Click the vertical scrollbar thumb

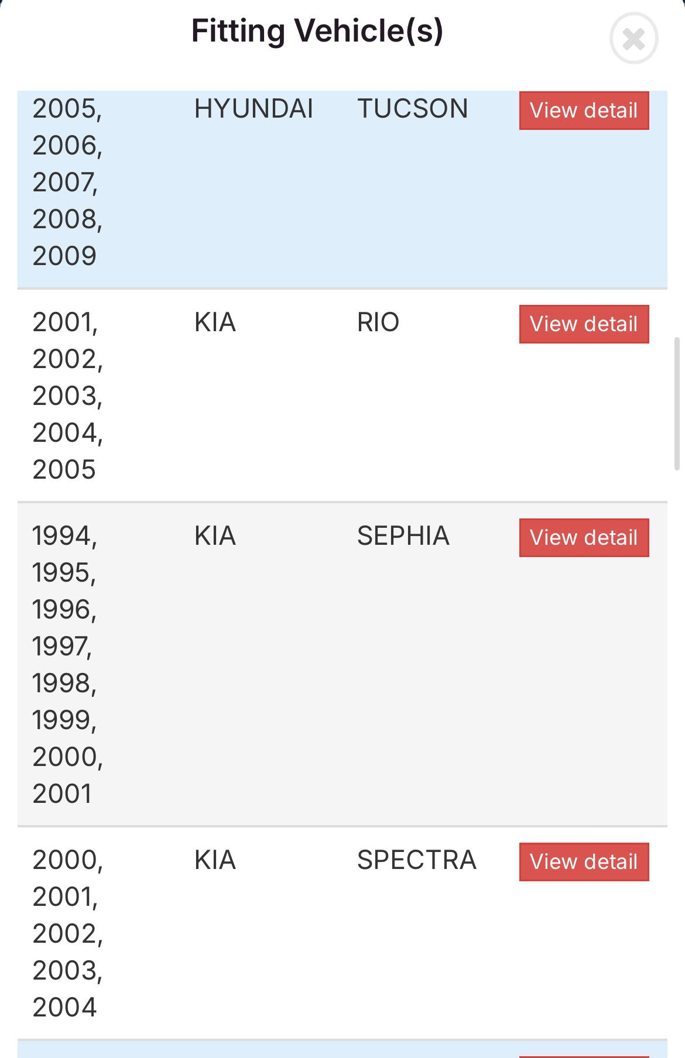(677, 404)
